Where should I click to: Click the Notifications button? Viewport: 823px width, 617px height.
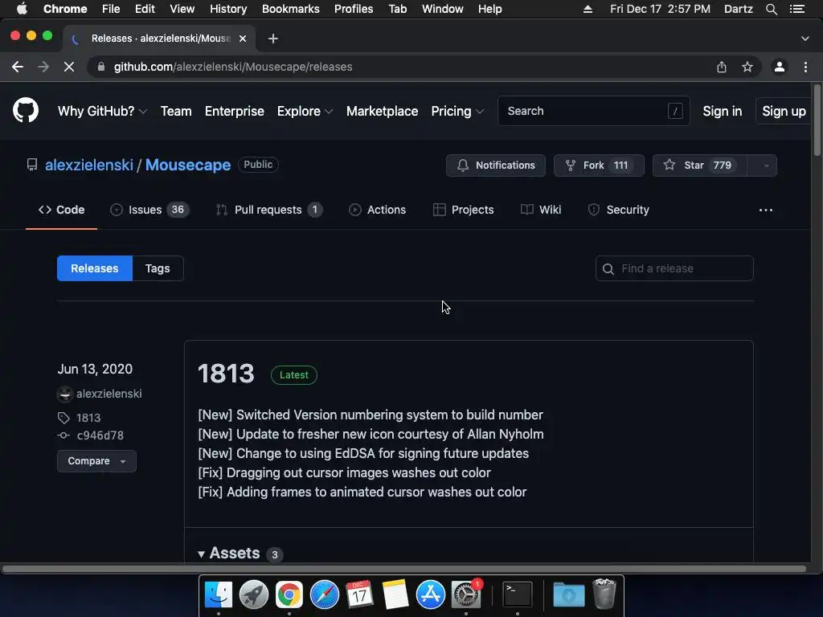coord(495,165)
